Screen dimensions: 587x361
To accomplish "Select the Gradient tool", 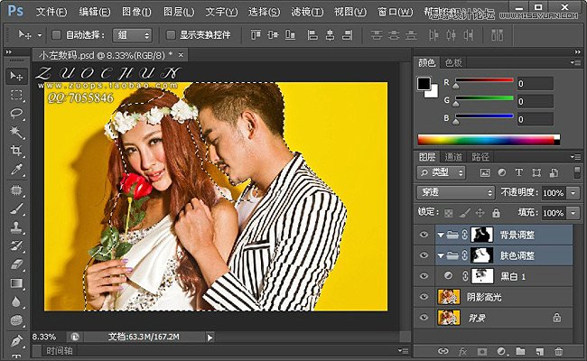I will 16,283.
